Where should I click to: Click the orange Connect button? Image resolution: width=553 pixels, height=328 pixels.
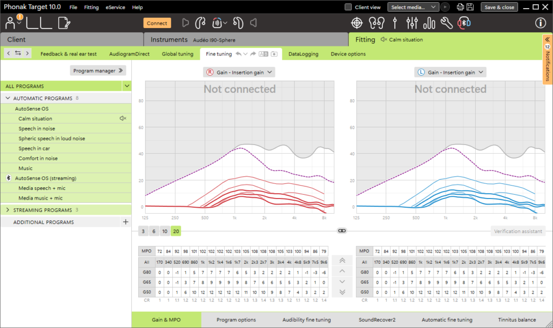click(x=157, y=23)
